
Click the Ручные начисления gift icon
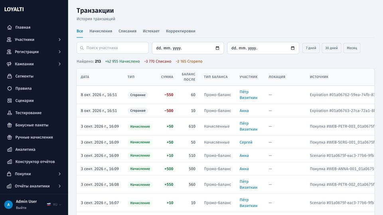coord(10,137)
